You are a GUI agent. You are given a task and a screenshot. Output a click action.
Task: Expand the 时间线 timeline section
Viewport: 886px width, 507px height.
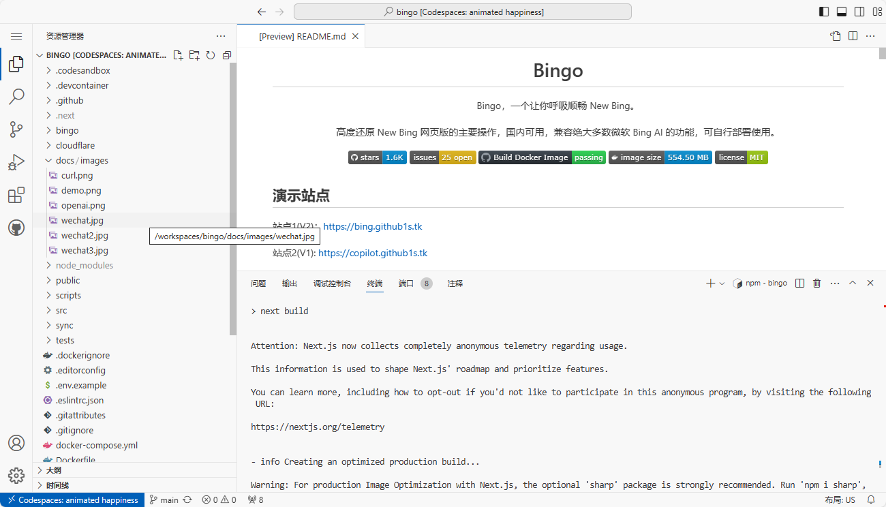135,485
